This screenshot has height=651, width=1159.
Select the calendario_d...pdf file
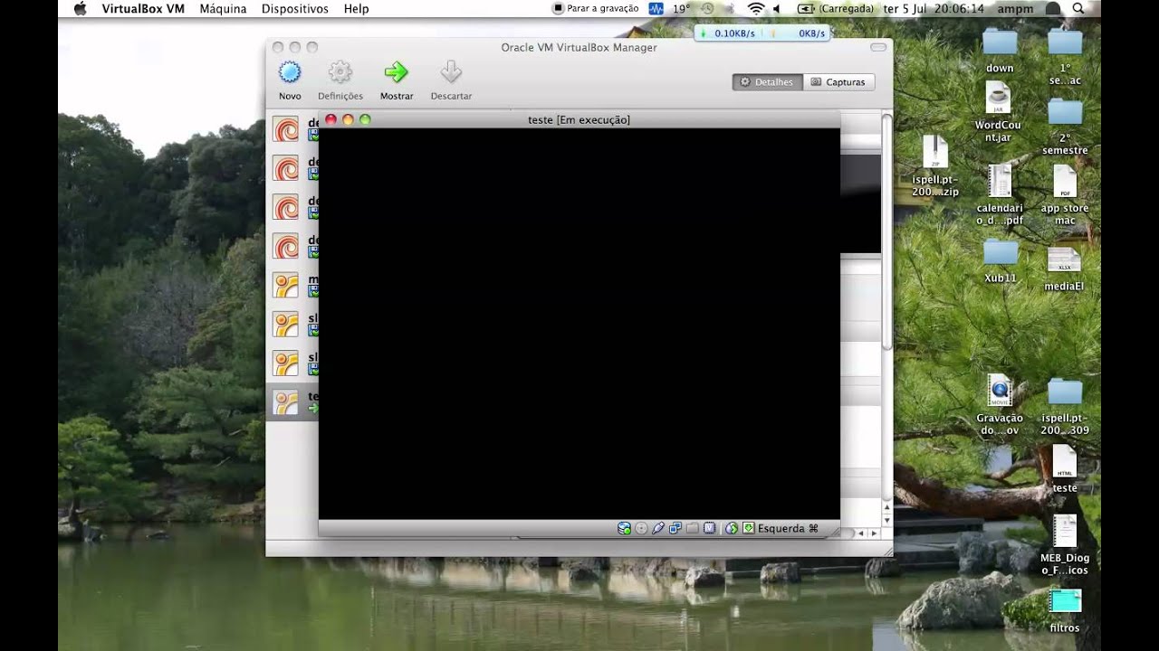[x=1000, y=194]
